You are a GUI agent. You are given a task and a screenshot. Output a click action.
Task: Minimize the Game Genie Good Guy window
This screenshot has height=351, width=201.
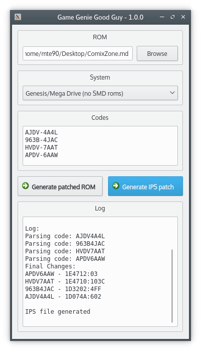tap(162, 17)
